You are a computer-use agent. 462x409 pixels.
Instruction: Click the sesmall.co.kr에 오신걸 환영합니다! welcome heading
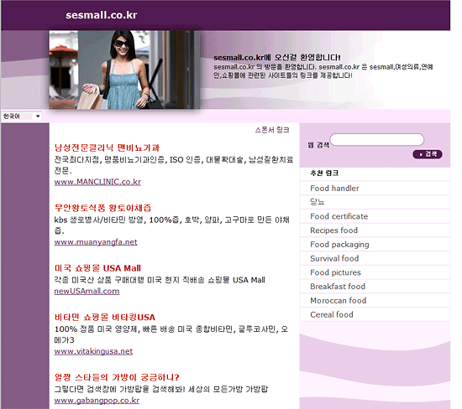pyautogui.click(x=277, y=57)
